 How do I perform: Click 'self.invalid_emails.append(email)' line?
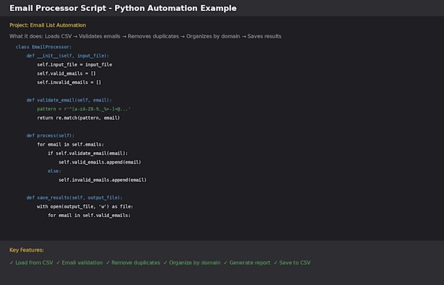click(103, 180)
